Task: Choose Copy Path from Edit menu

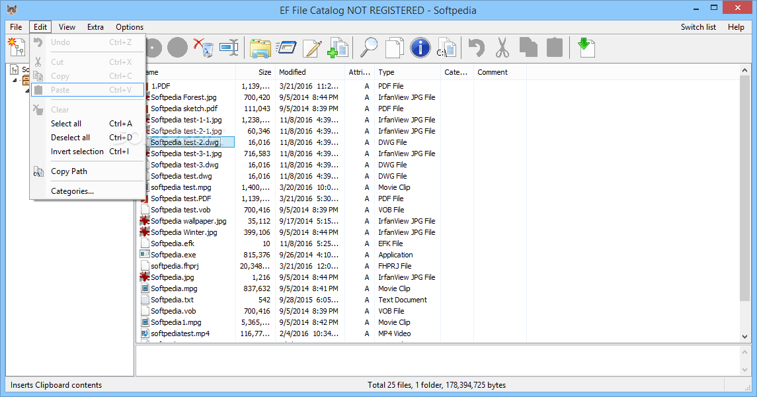Action: (x=87, y=171)
